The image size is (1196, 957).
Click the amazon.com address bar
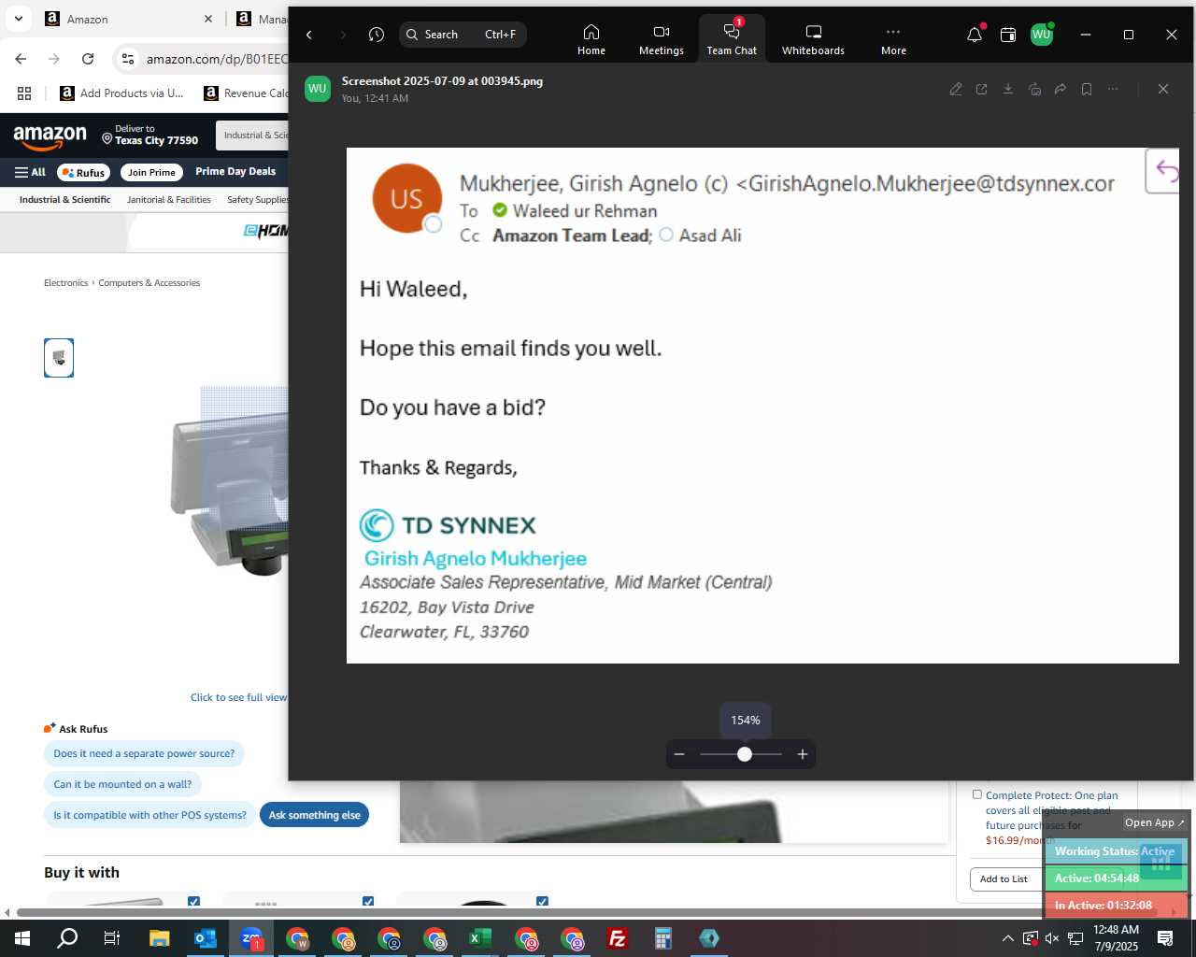[217, 59]
